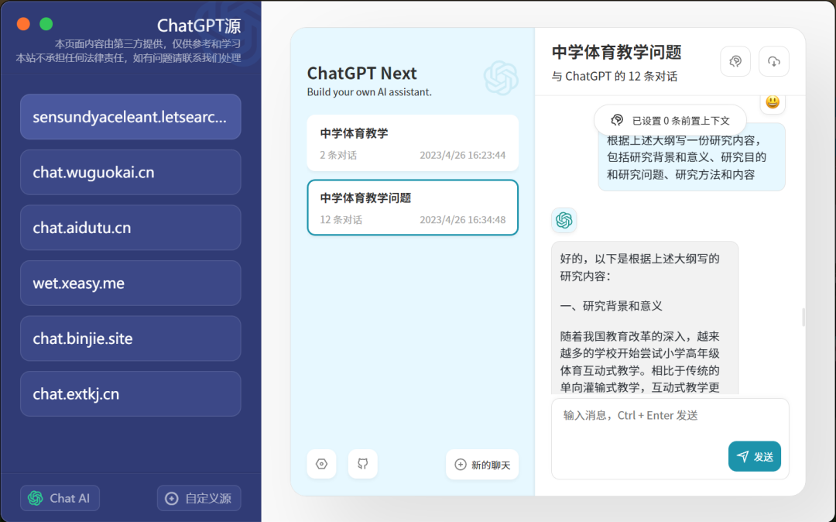Screen dimensions: 836x522
Task: Click the 12 条对话 count in list
Action: coord(341,220)
